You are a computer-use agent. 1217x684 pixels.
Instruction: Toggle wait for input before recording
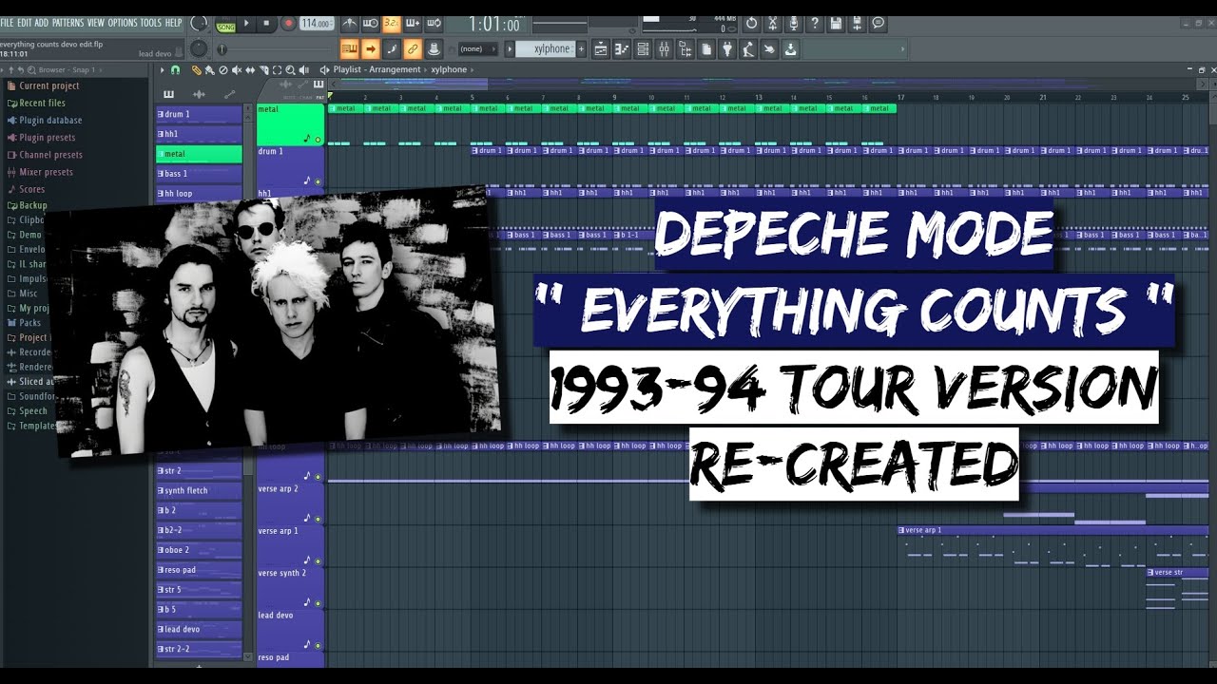pyautogui.click(x=371, y=24)
